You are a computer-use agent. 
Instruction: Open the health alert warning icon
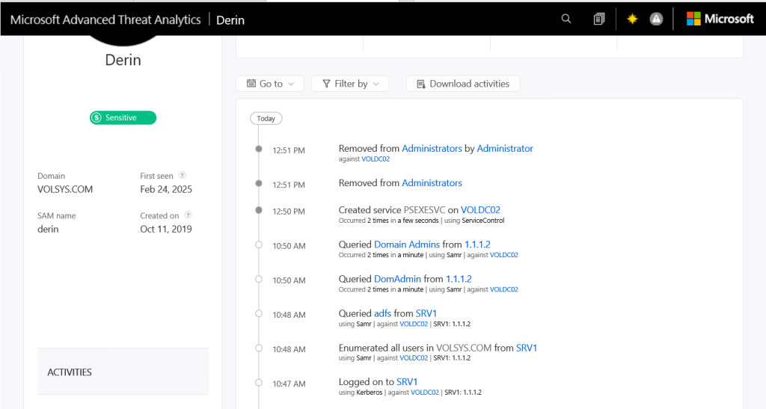click(x=656, y=19)
